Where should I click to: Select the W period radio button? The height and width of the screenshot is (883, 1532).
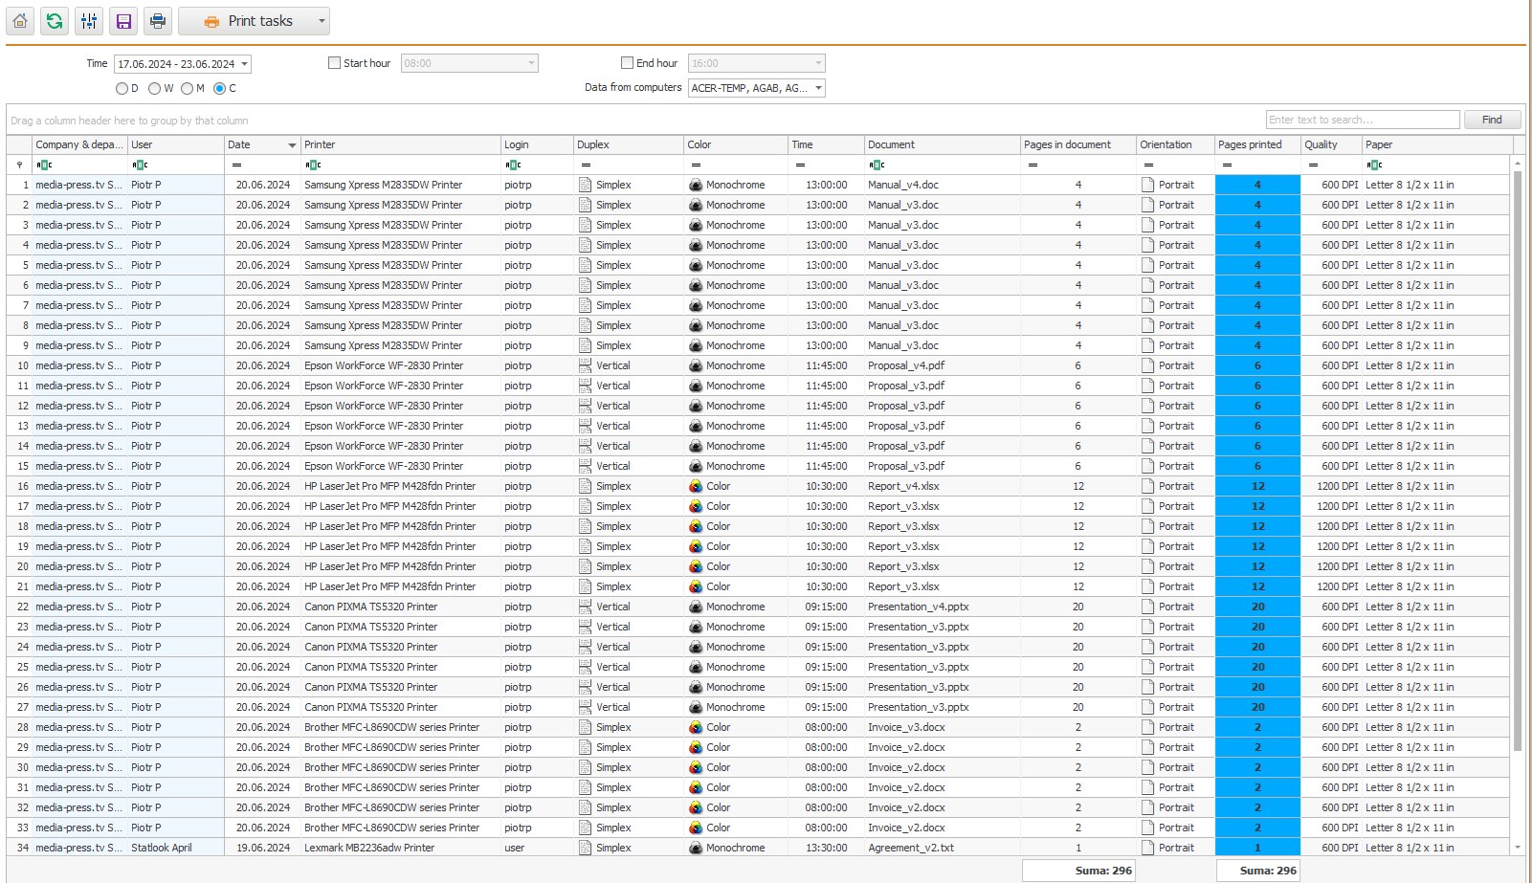pos(154,88)
